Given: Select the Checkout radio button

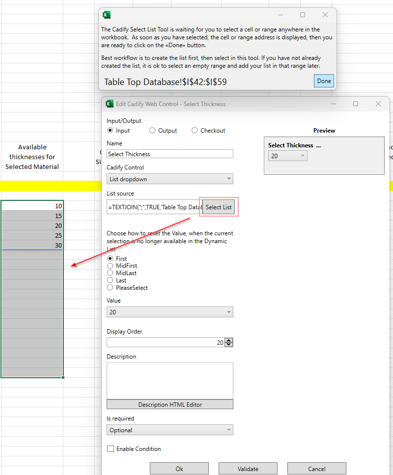Looking at the screenshot, I should [195, 130].
